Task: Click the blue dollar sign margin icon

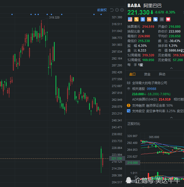Action: (x=143, y=19)
